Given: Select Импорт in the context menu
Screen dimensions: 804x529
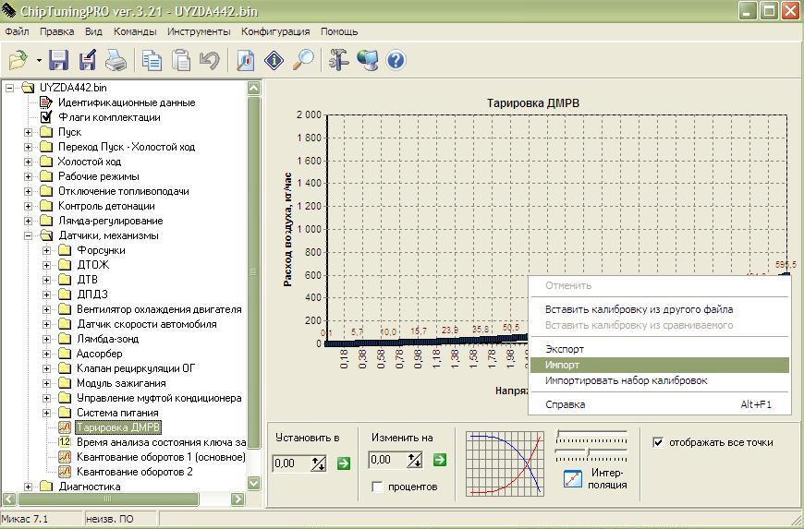Looking at the screenshot, I should (x=563, y=365).
